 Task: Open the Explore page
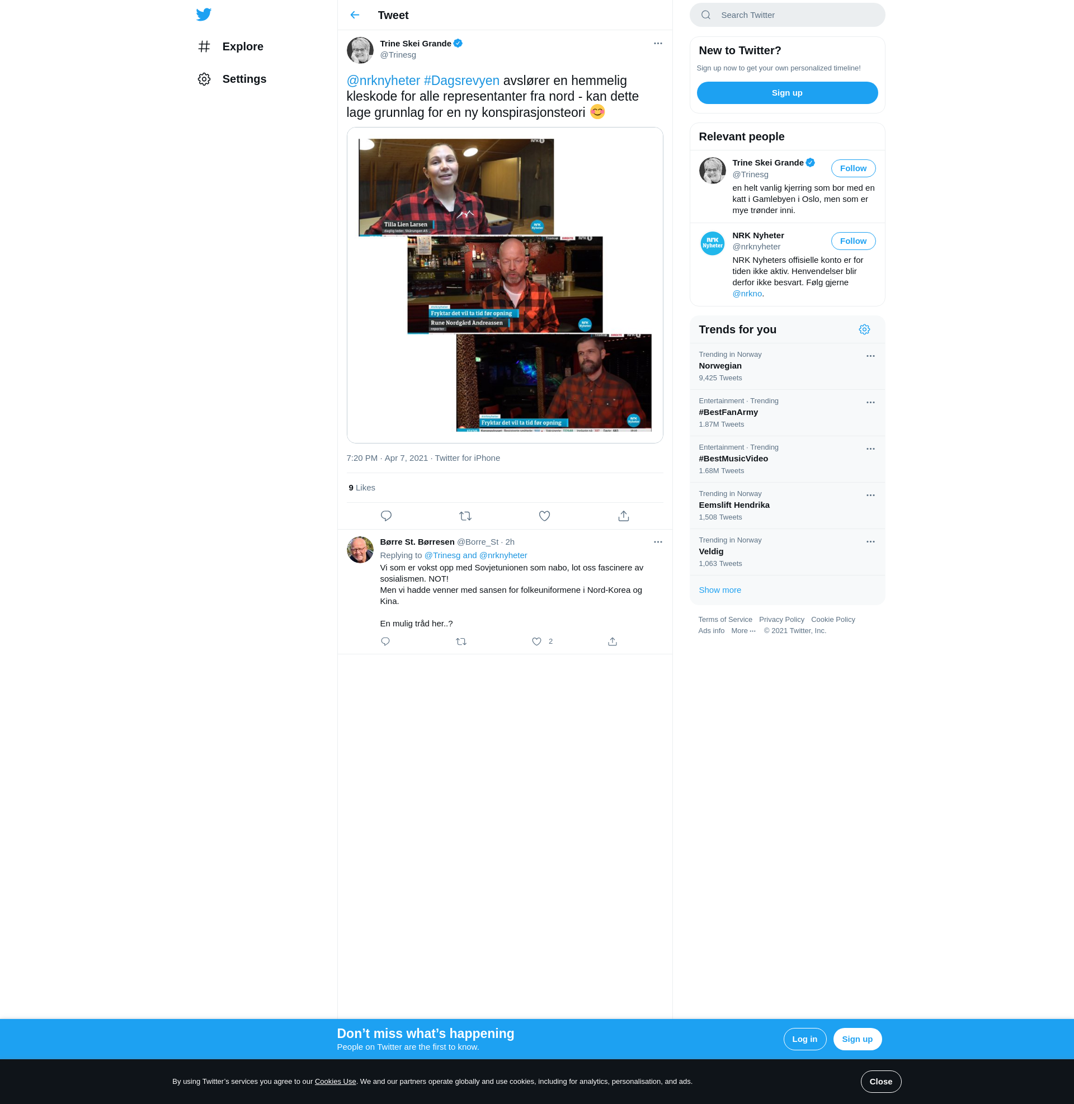click(x=243, y=47)
